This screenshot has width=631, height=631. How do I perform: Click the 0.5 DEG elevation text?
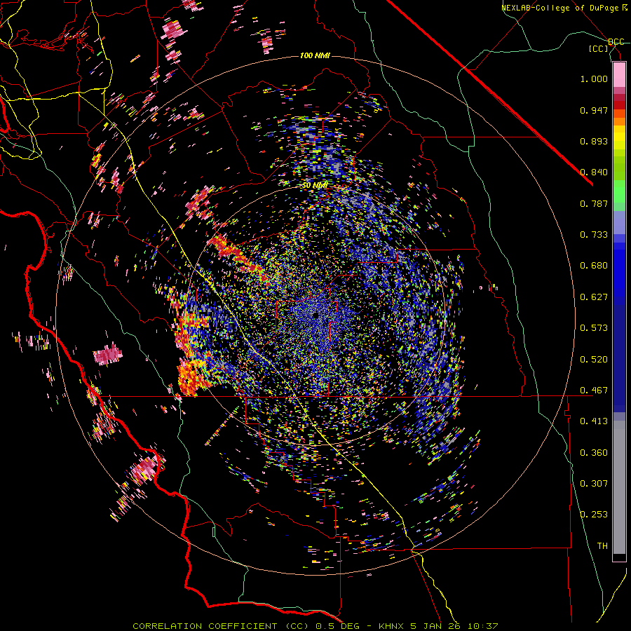tap(338, 626)
